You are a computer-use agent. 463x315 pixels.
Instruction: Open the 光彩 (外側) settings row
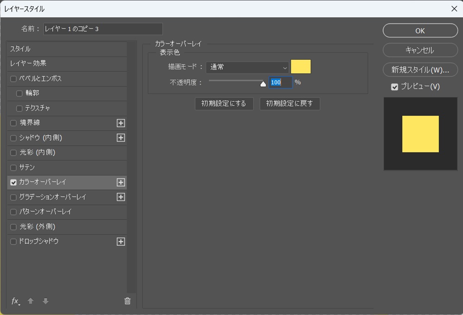67,227
